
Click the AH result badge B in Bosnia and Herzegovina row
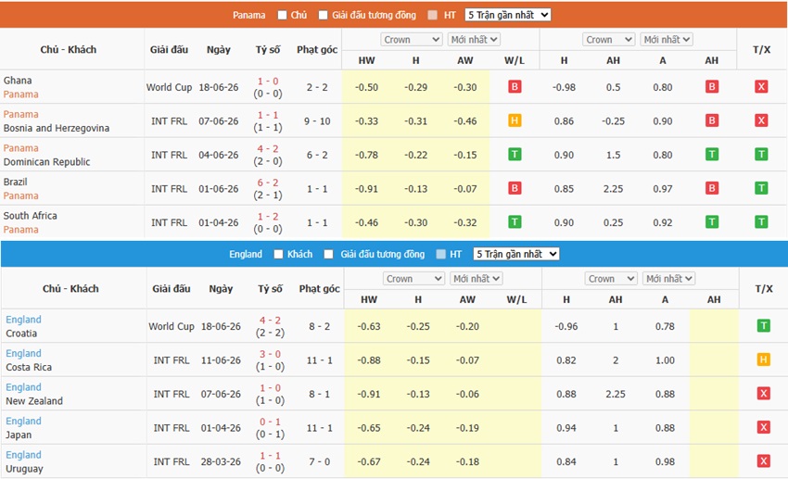pos(712,120)
